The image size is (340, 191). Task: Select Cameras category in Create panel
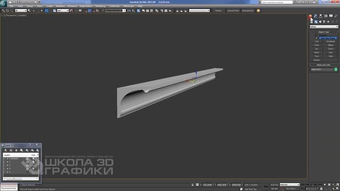click(x=324, y=22)
